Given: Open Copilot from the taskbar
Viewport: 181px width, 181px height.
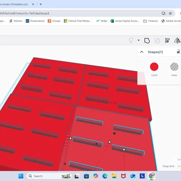Looking at the screenshot, I should pos(95,176).
